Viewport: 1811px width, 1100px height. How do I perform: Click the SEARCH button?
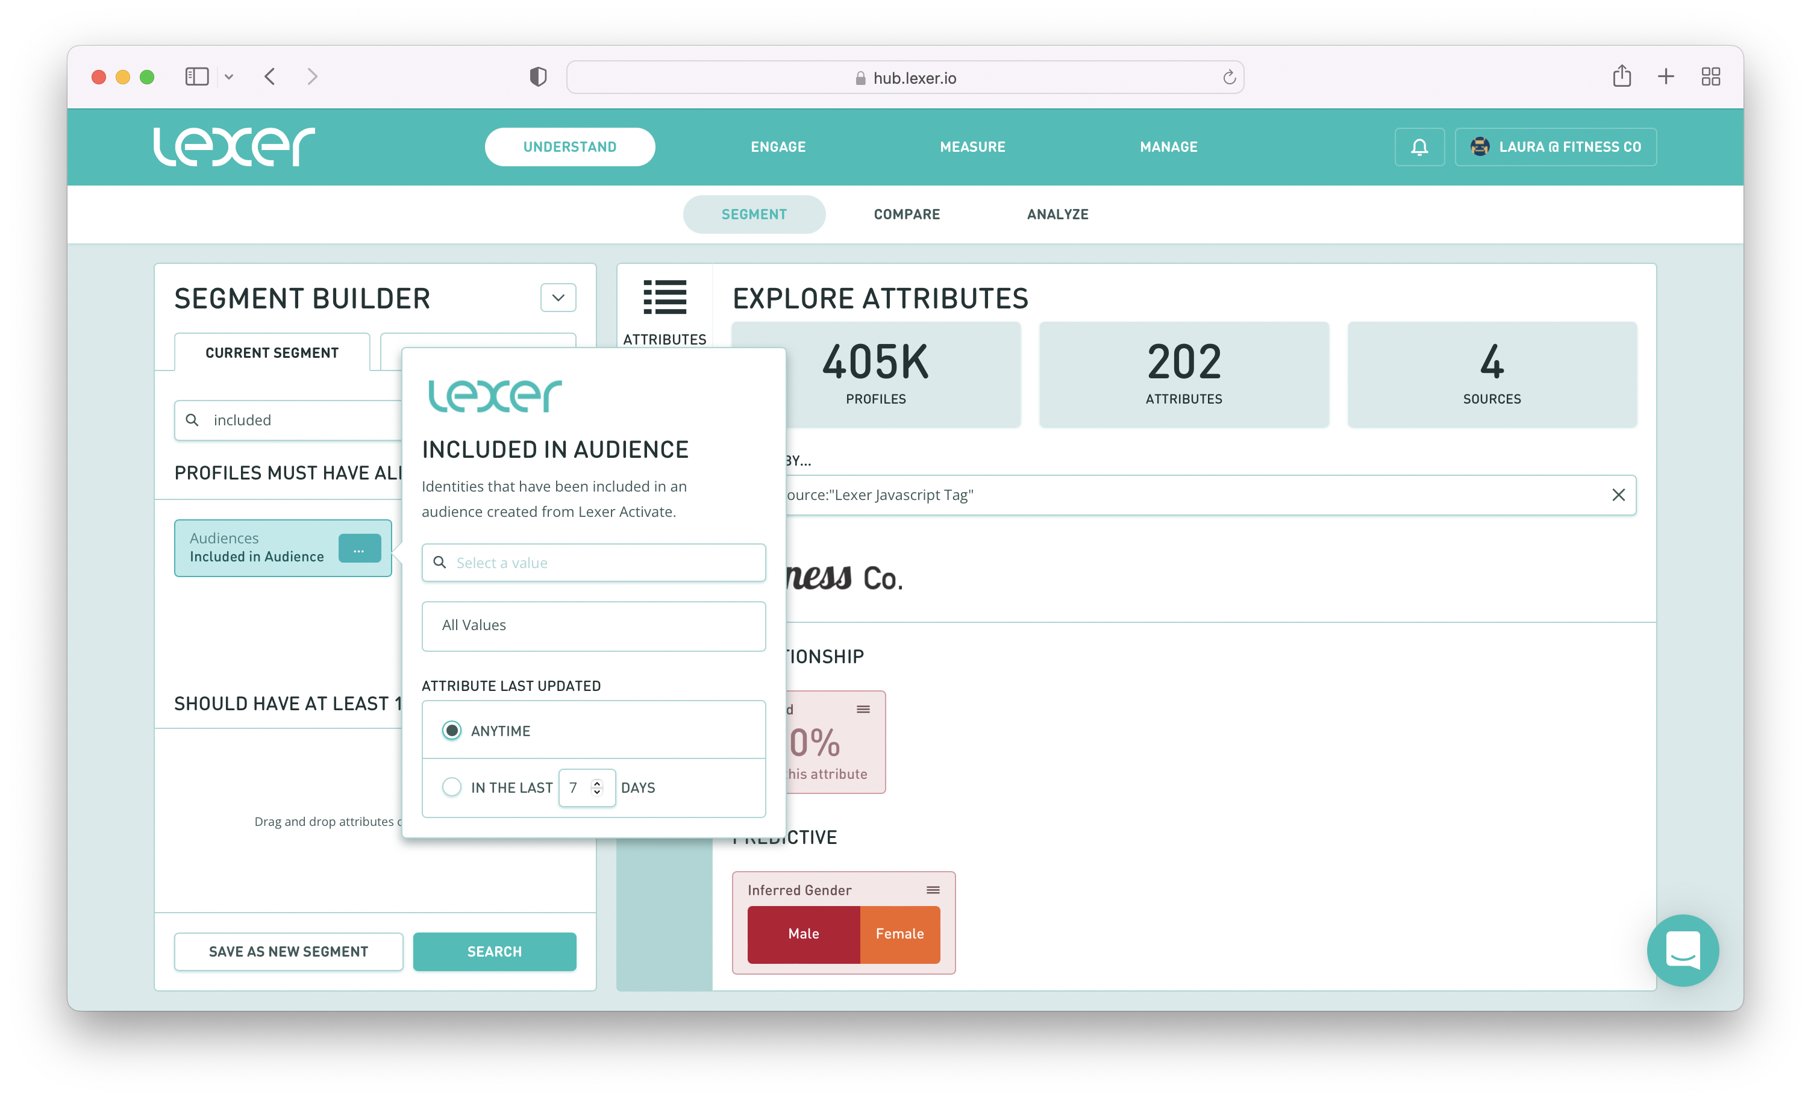tap(494, 951)
